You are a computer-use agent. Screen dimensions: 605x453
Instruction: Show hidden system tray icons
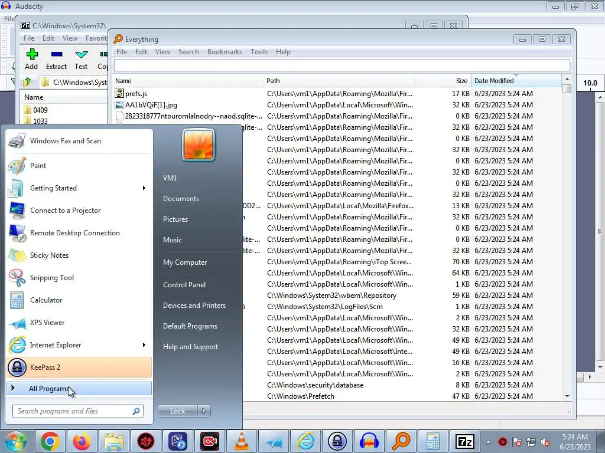point(488,442)
